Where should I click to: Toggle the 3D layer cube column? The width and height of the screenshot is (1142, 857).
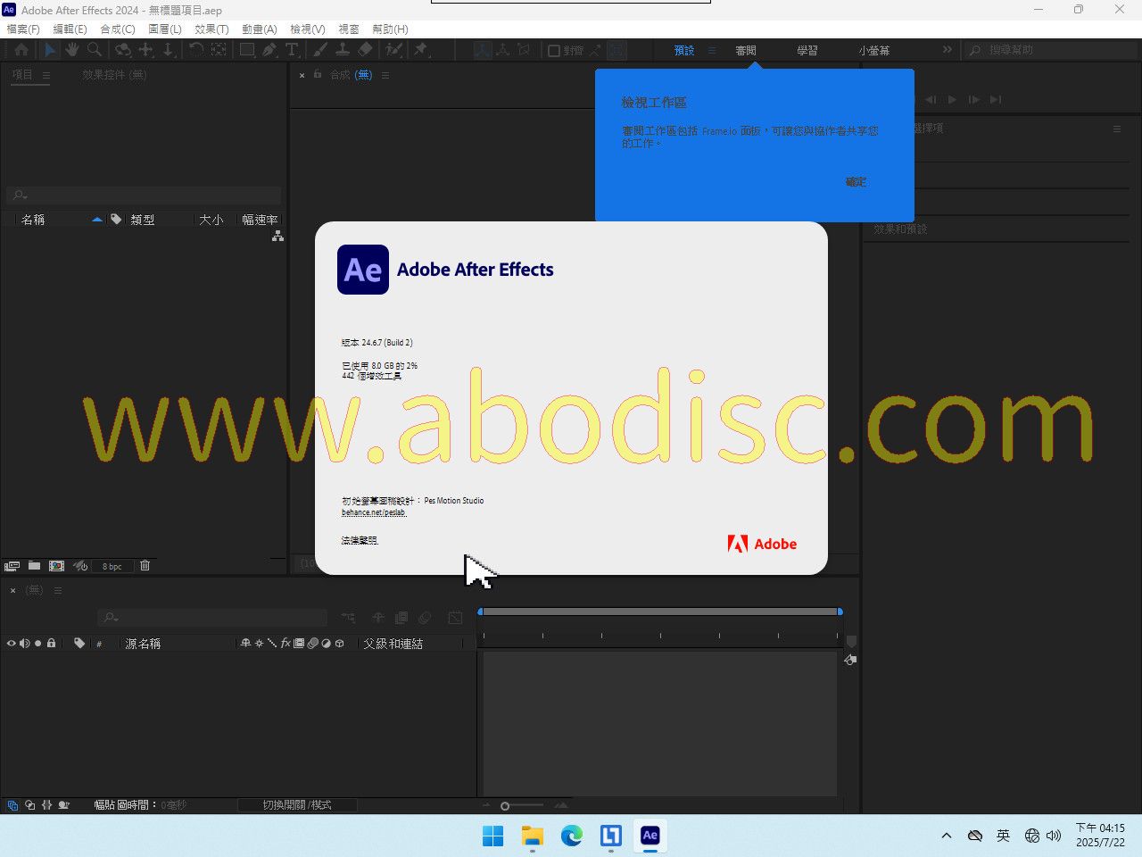tap(340, 643)
